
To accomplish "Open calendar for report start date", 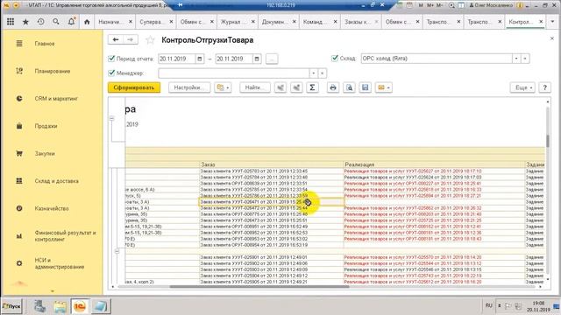I will tap(200, 59).
